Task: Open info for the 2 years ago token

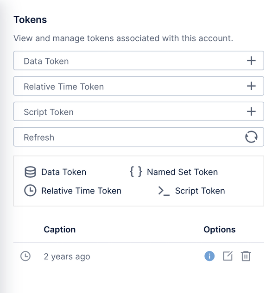Action: coord(209,256)
